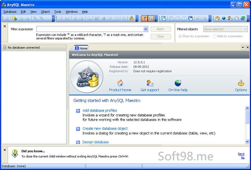251x170 pixels.
Task: Open the Filter expression dropdown arrow
Action: pos(146,29)
